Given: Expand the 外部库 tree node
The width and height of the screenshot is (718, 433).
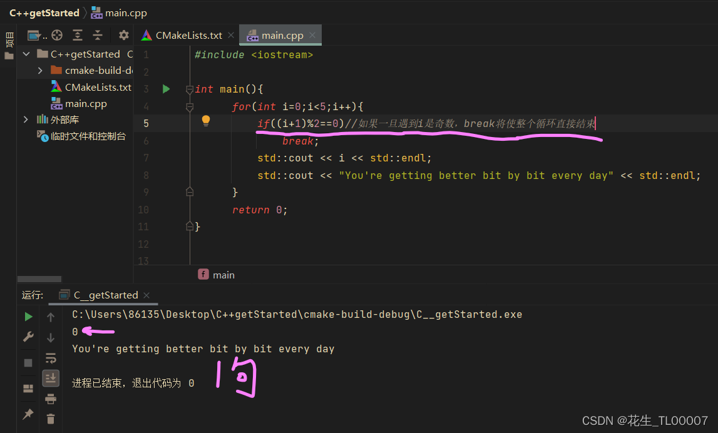Looking at the screenshot, I should click(x=26, y=120).
